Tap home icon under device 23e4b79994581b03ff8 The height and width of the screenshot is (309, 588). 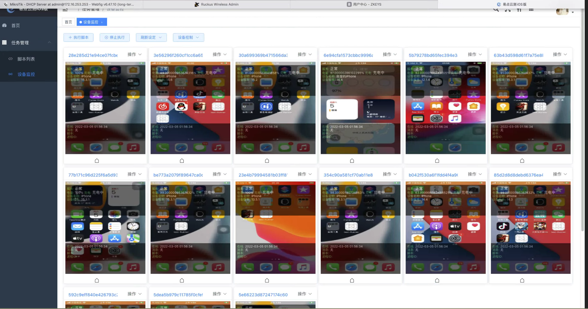(267, 280)
